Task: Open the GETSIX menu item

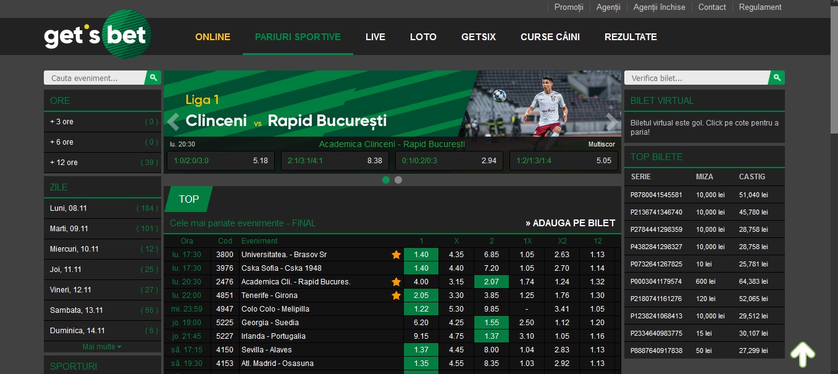Action: (x=479, y=37)
